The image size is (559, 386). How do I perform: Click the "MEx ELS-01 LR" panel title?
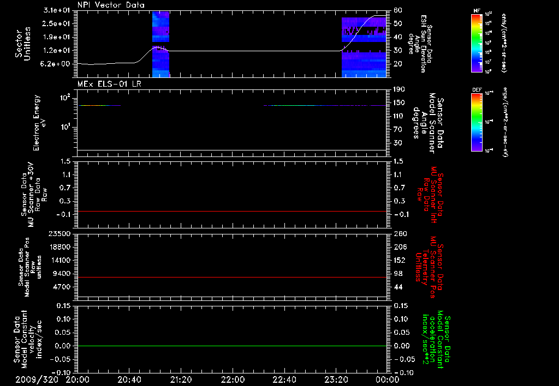[109, 84]
